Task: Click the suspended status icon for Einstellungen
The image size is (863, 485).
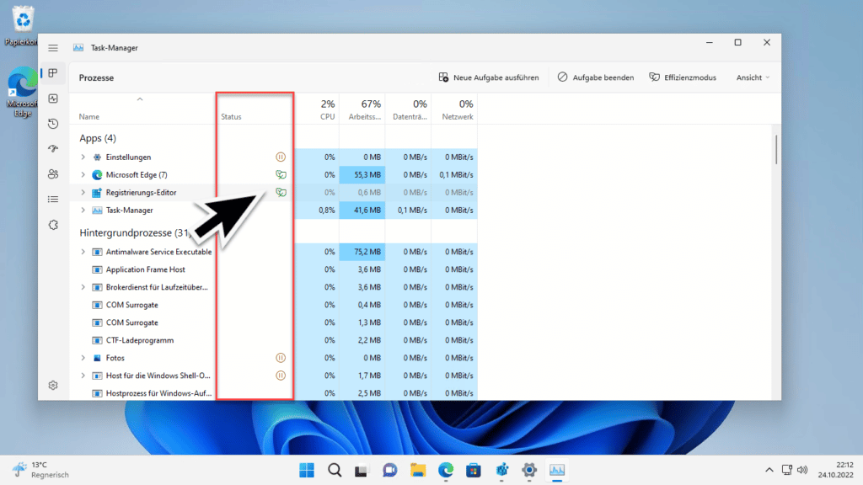Action: (x=281, y=157)
